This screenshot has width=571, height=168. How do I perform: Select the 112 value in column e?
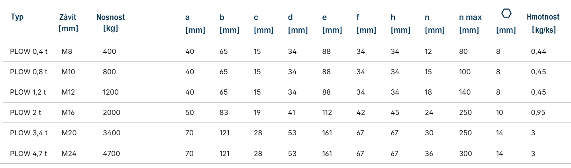[x=327, y=113]
